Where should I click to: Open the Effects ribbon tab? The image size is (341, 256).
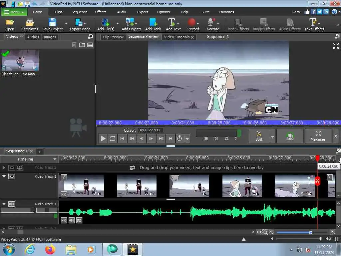101,12
